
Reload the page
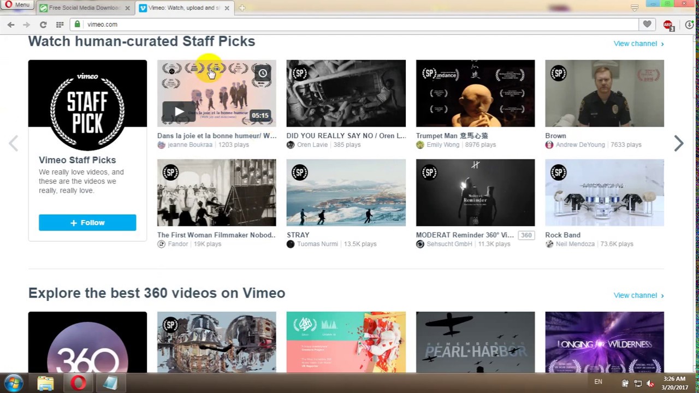click(x=43, y=25)
